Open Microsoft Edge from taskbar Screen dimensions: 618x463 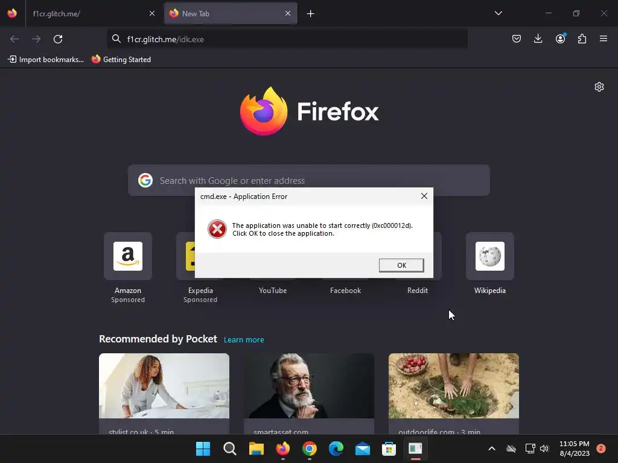click(x=336, y=449)
